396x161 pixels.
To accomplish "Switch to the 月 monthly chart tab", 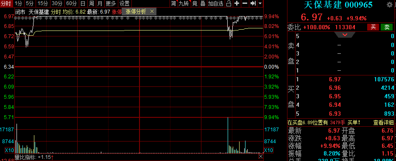I will 100,3.
